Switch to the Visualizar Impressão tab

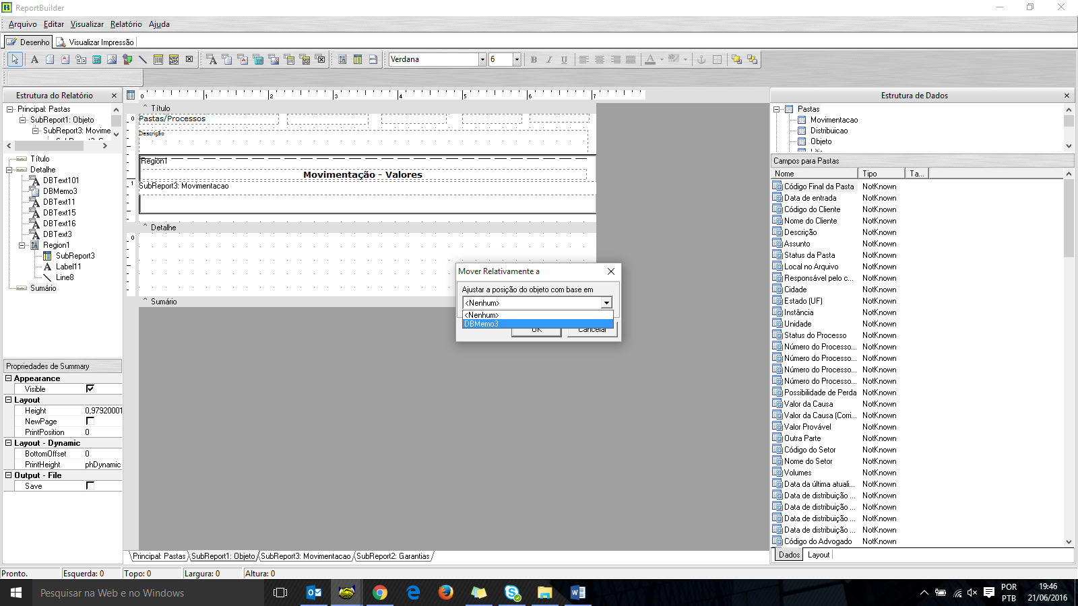tap(95, 42)
